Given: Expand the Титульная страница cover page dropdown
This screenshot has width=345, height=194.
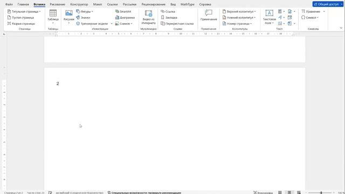Looking at the screenshot, I should (40, 11).
